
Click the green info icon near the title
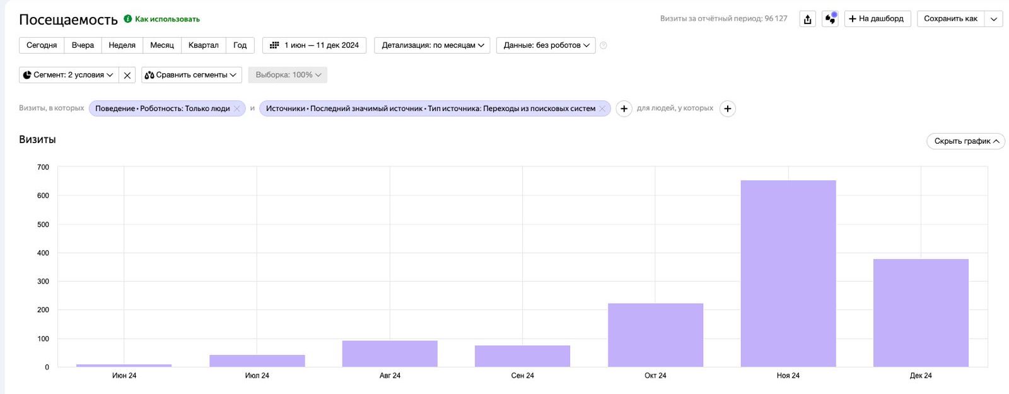(128, 19)
